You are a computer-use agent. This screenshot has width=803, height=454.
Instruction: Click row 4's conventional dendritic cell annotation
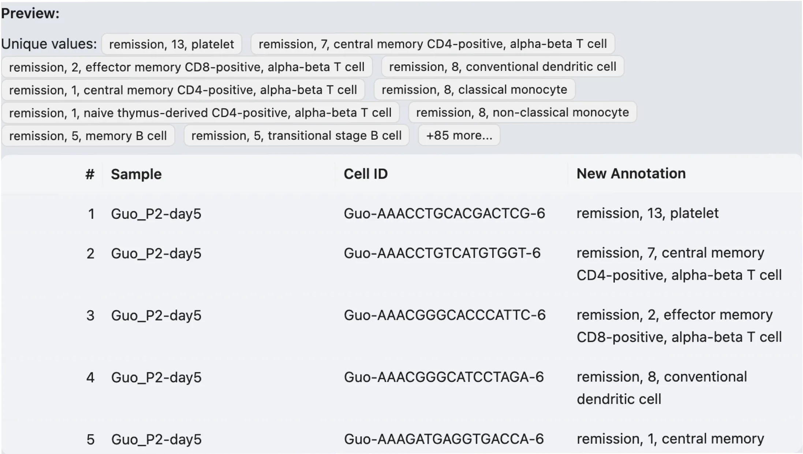click(x=661, y=388)
